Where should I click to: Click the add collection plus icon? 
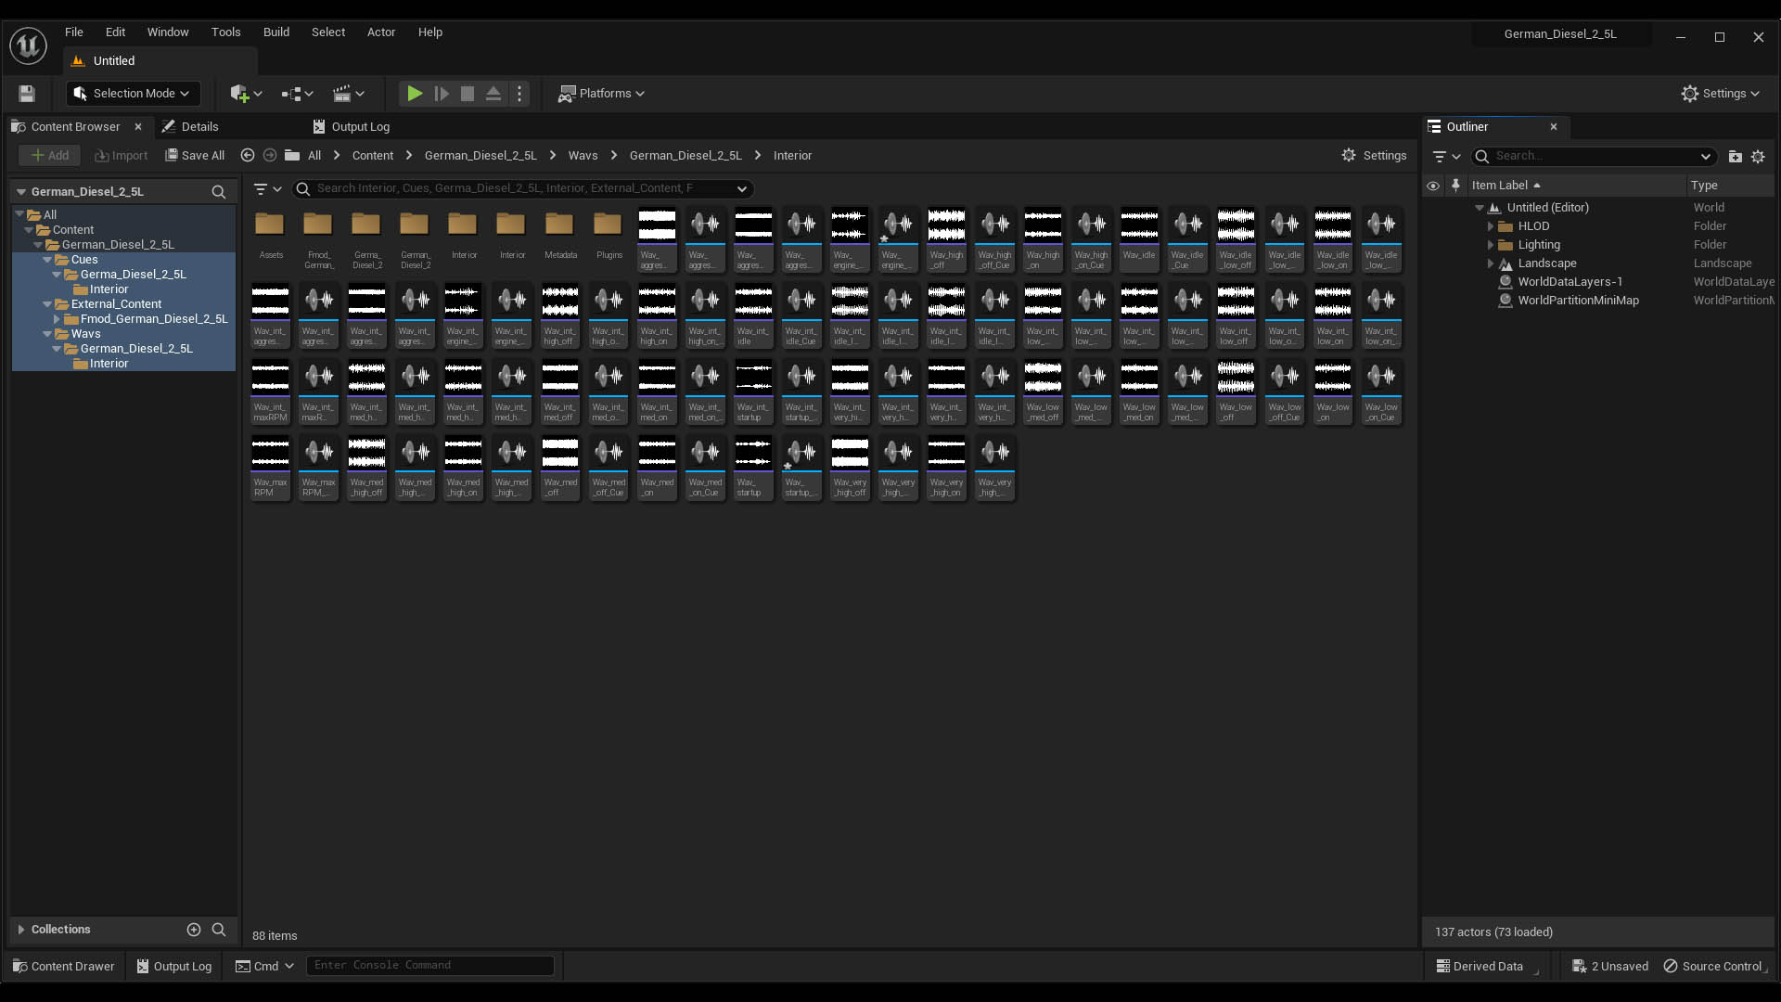193,930
